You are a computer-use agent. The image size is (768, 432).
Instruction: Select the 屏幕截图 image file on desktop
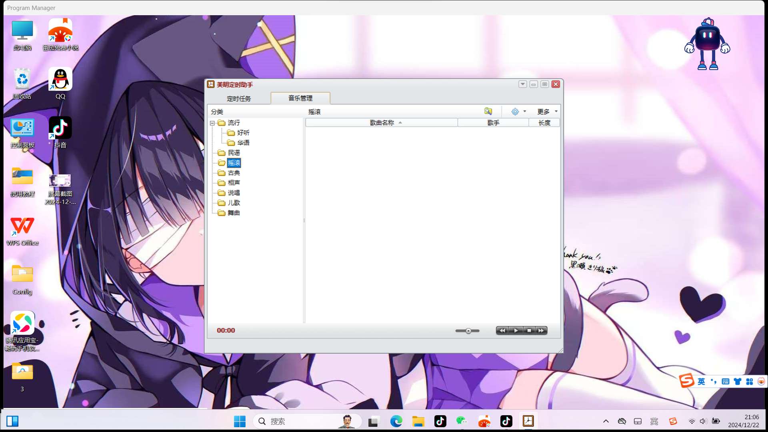[x=60, y=189]
